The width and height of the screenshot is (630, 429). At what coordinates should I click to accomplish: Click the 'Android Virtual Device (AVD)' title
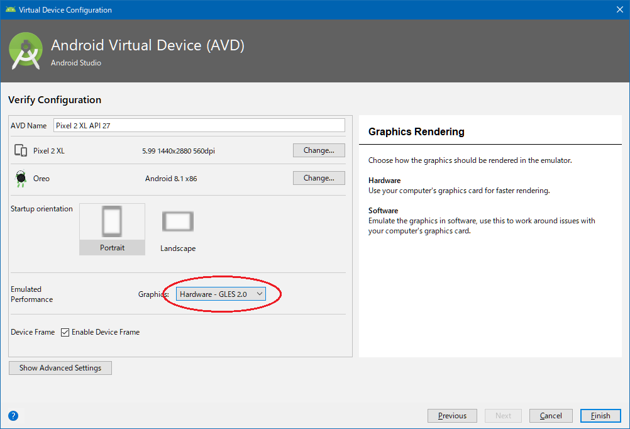(x=148, y=45)
